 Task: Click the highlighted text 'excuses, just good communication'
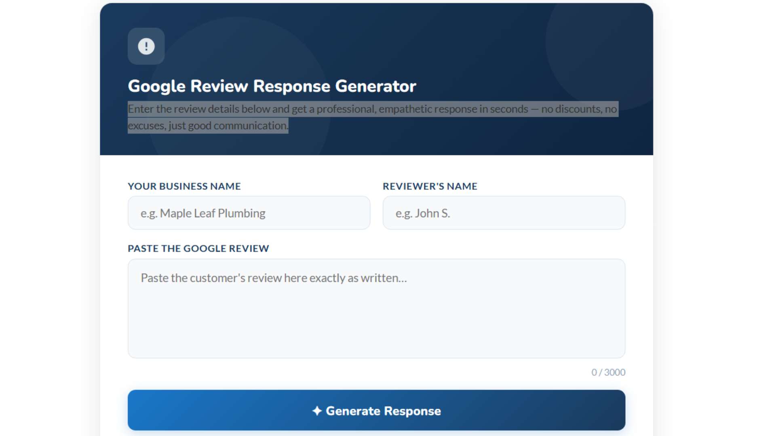click(x=207, y=126)
